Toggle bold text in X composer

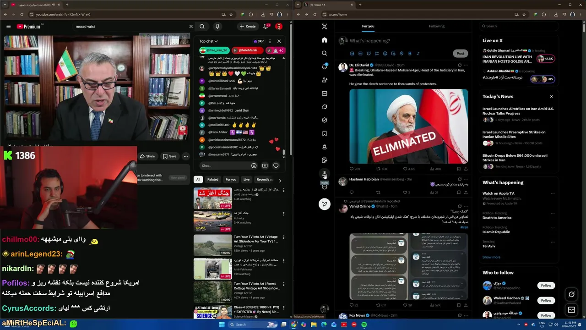(410, 54)
